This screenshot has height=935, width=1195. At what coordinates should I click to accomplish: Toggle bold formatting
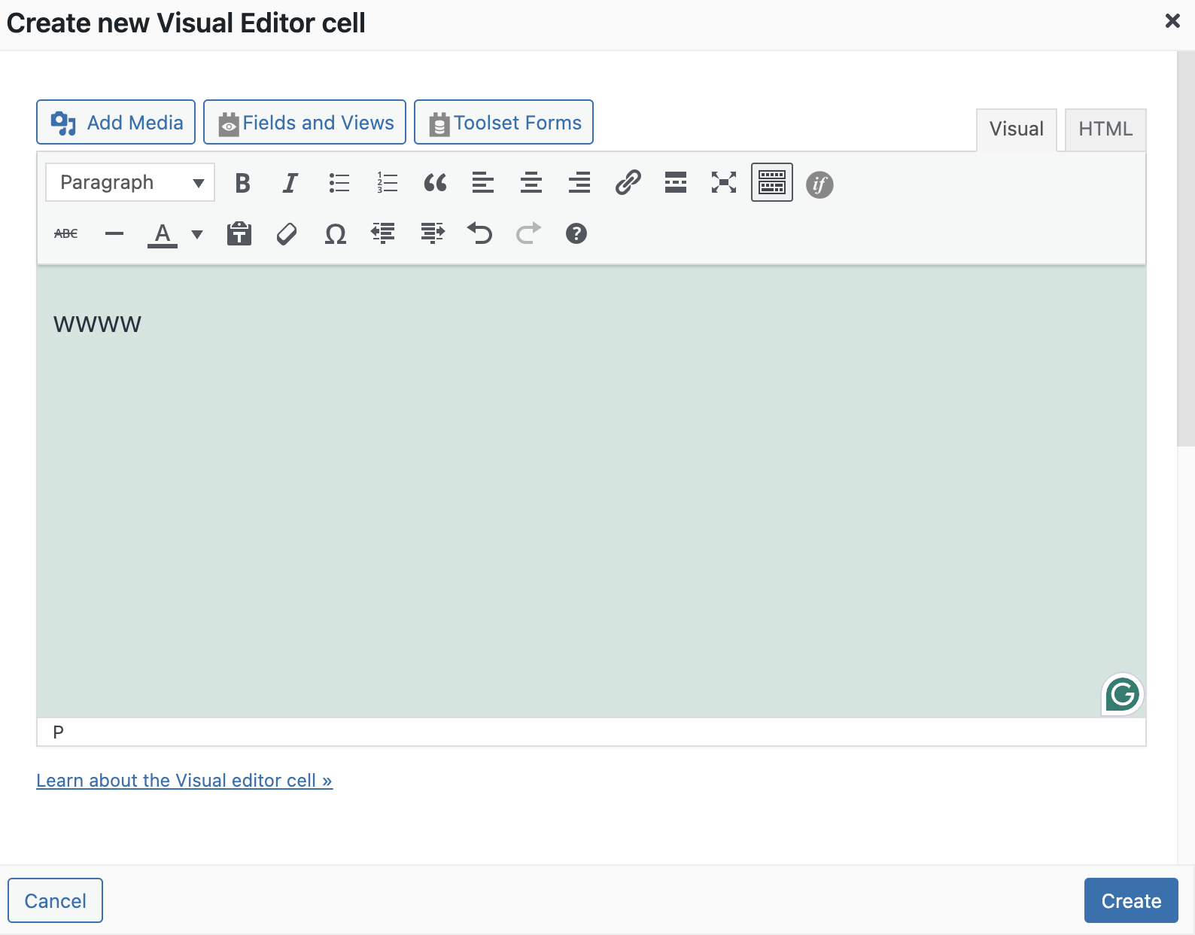[x=242, y=183]
